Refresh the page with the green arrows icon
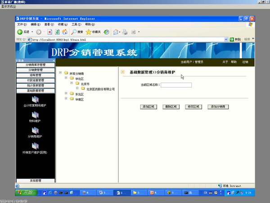The image size is (270, 203). pyautogui.click(x=57, y=32)
